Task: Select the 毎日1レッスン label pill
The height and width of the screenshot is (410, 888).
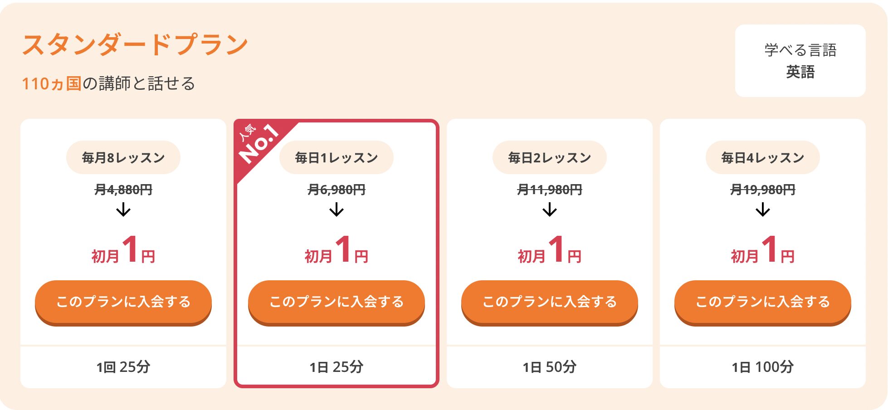Action: [337, 157]
